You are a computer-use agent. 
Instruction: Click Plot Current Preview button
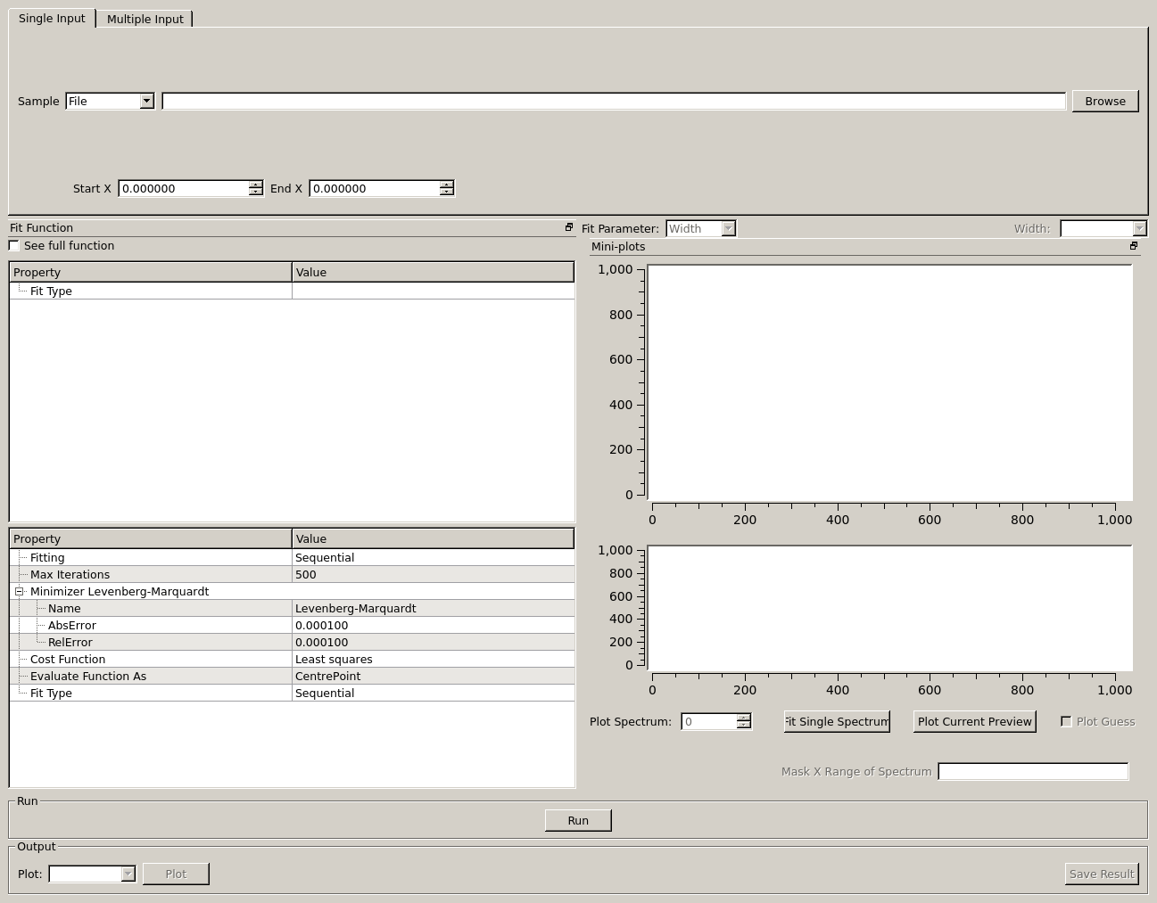click(x=974, y=722)
